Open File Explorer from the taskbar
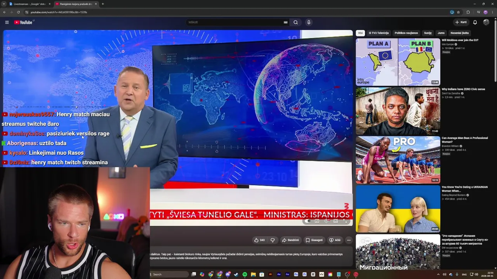497x279 pixels. coord(253,274)
